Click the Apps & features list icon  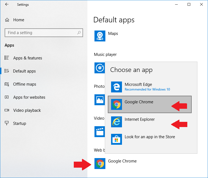7,58
